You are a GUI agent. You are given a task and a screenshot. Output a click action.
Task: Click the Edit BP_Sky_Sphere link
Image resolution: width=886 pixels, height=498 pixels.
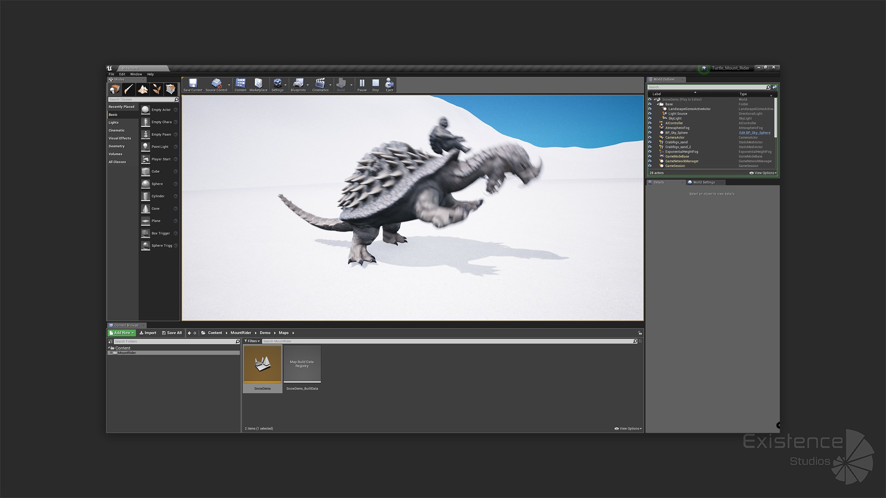(755, 133)
